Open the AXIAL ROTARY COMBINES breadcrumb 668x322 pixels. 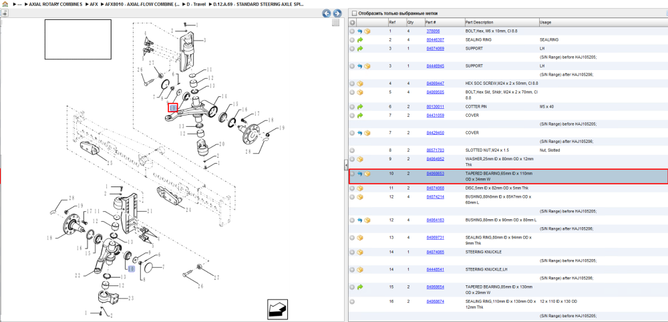coord(55,4)
